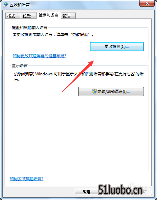Click the partially hidden Apply (A) button

click(x=147, y=192)
